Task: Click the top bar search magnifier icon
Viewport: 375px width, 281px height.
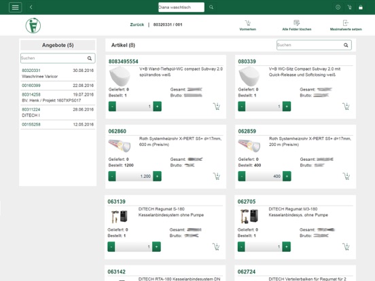Action: 211,7
